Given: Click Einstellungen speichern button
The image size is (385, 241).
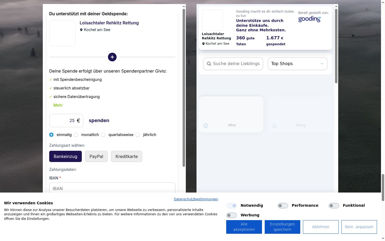Looking at the screenshot, I should pyautogui.click(x=282, y=227).
